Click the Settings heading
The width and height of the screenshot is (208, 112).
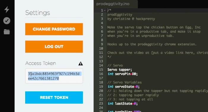click(38, 13)
